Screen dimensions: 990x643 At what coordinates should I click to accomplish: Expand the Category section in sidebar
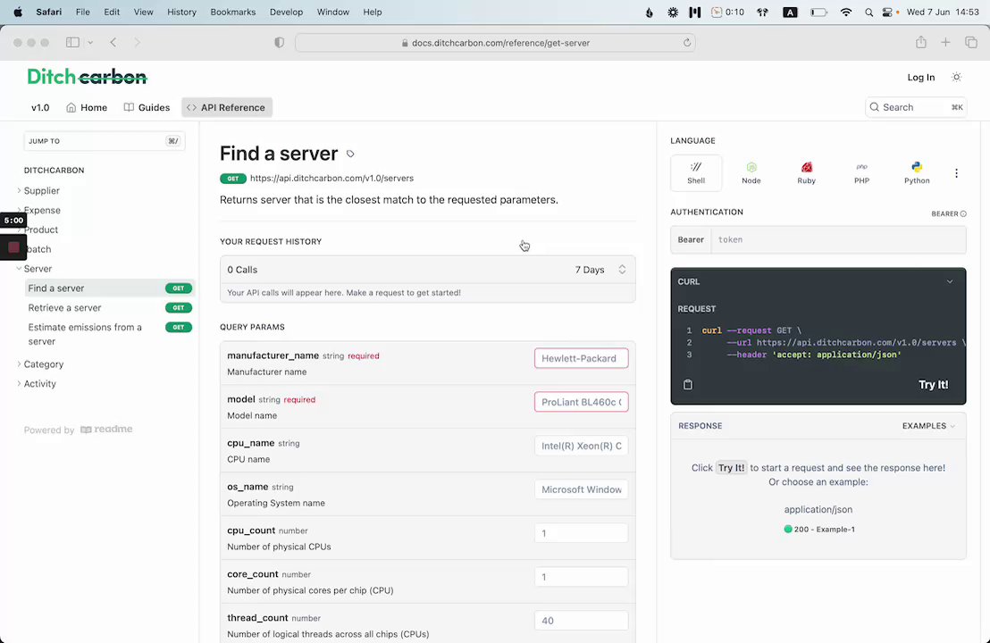point(19,364)
